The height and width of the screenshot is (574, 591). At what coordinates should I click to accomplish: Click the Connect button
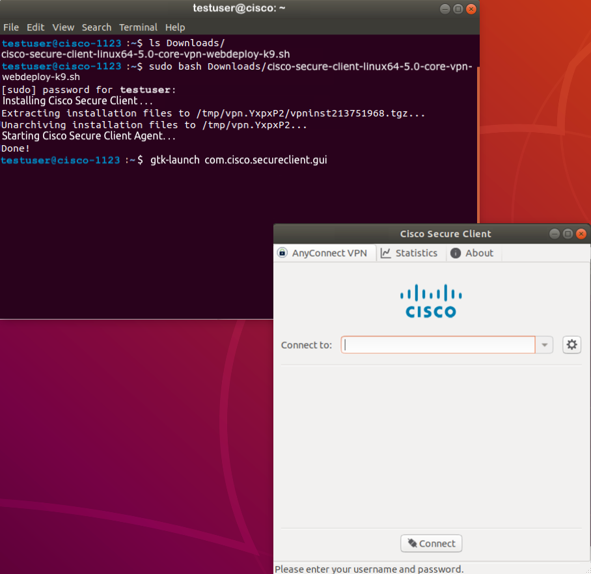[431, 543]
